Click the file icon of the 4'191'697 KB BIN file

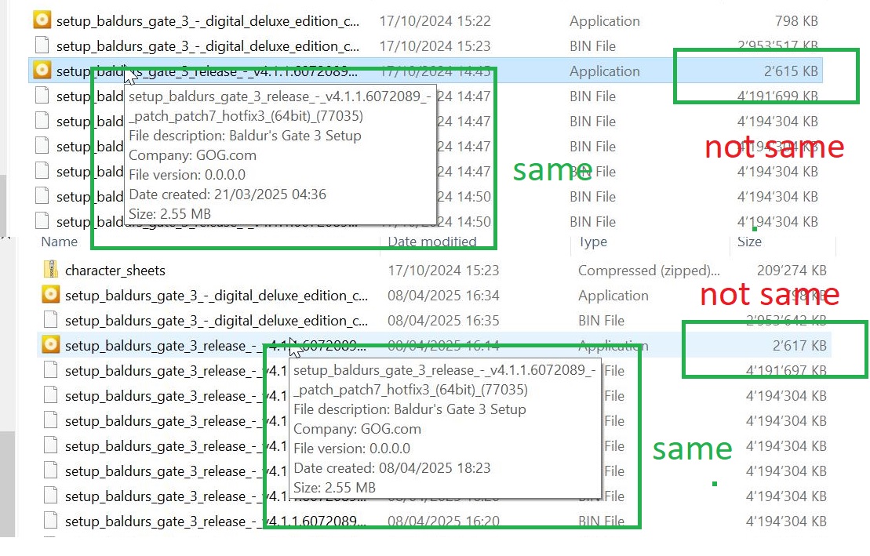50,369
